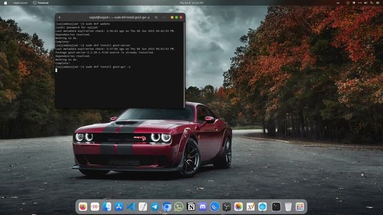Open the blue WinBox-style dock icon

(x=215, y=207)
